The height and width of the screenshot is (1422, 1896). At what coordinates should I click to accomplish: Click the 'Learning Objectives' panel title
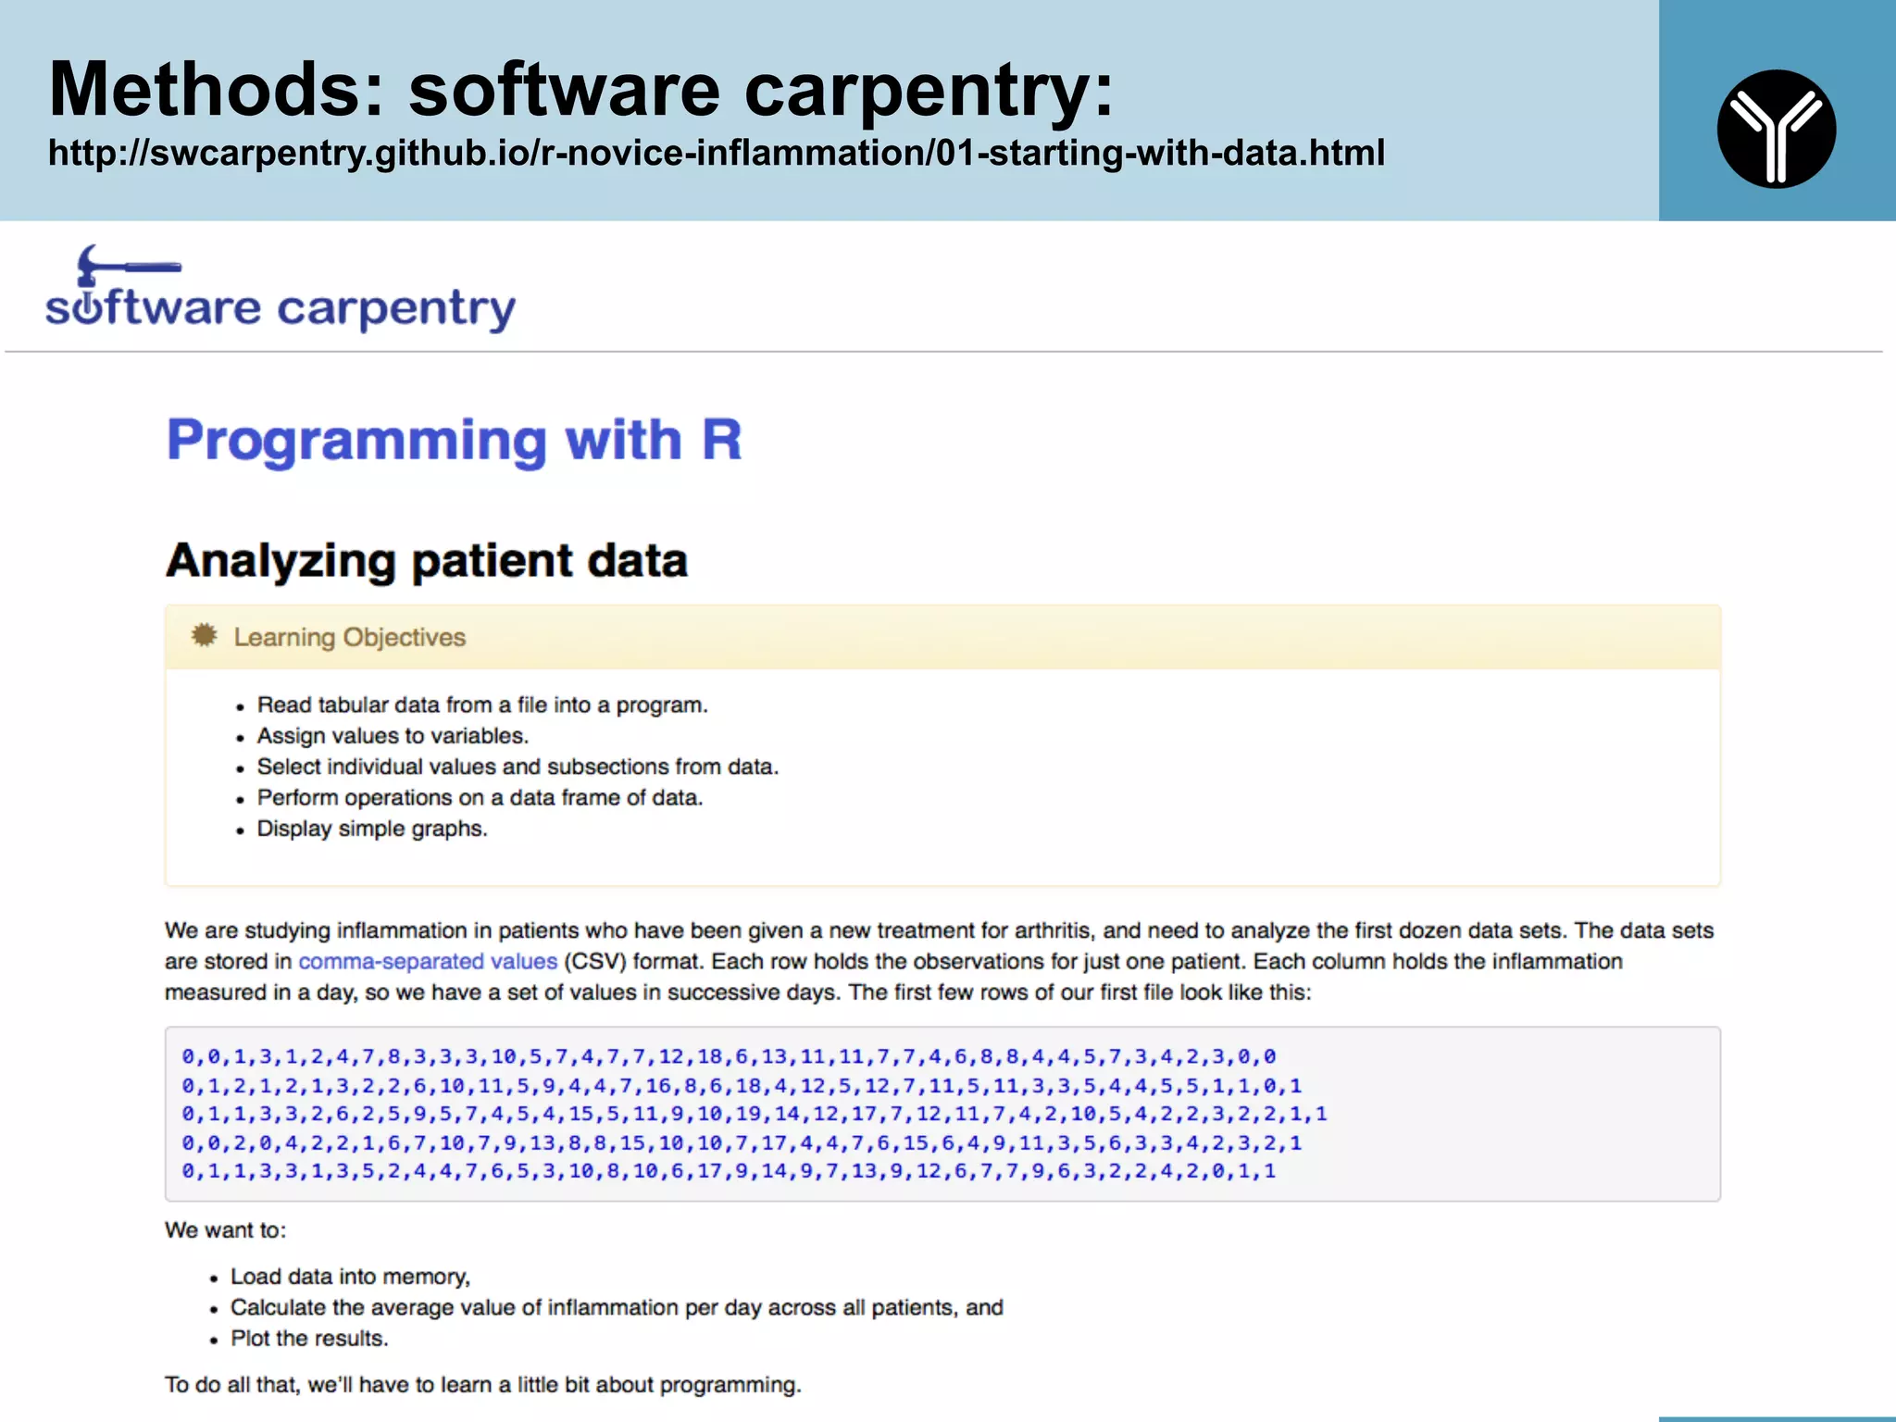349,637
